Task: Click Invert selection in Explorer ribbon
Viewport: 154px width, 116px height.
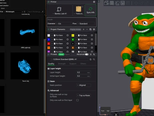Action: (4, 5)
